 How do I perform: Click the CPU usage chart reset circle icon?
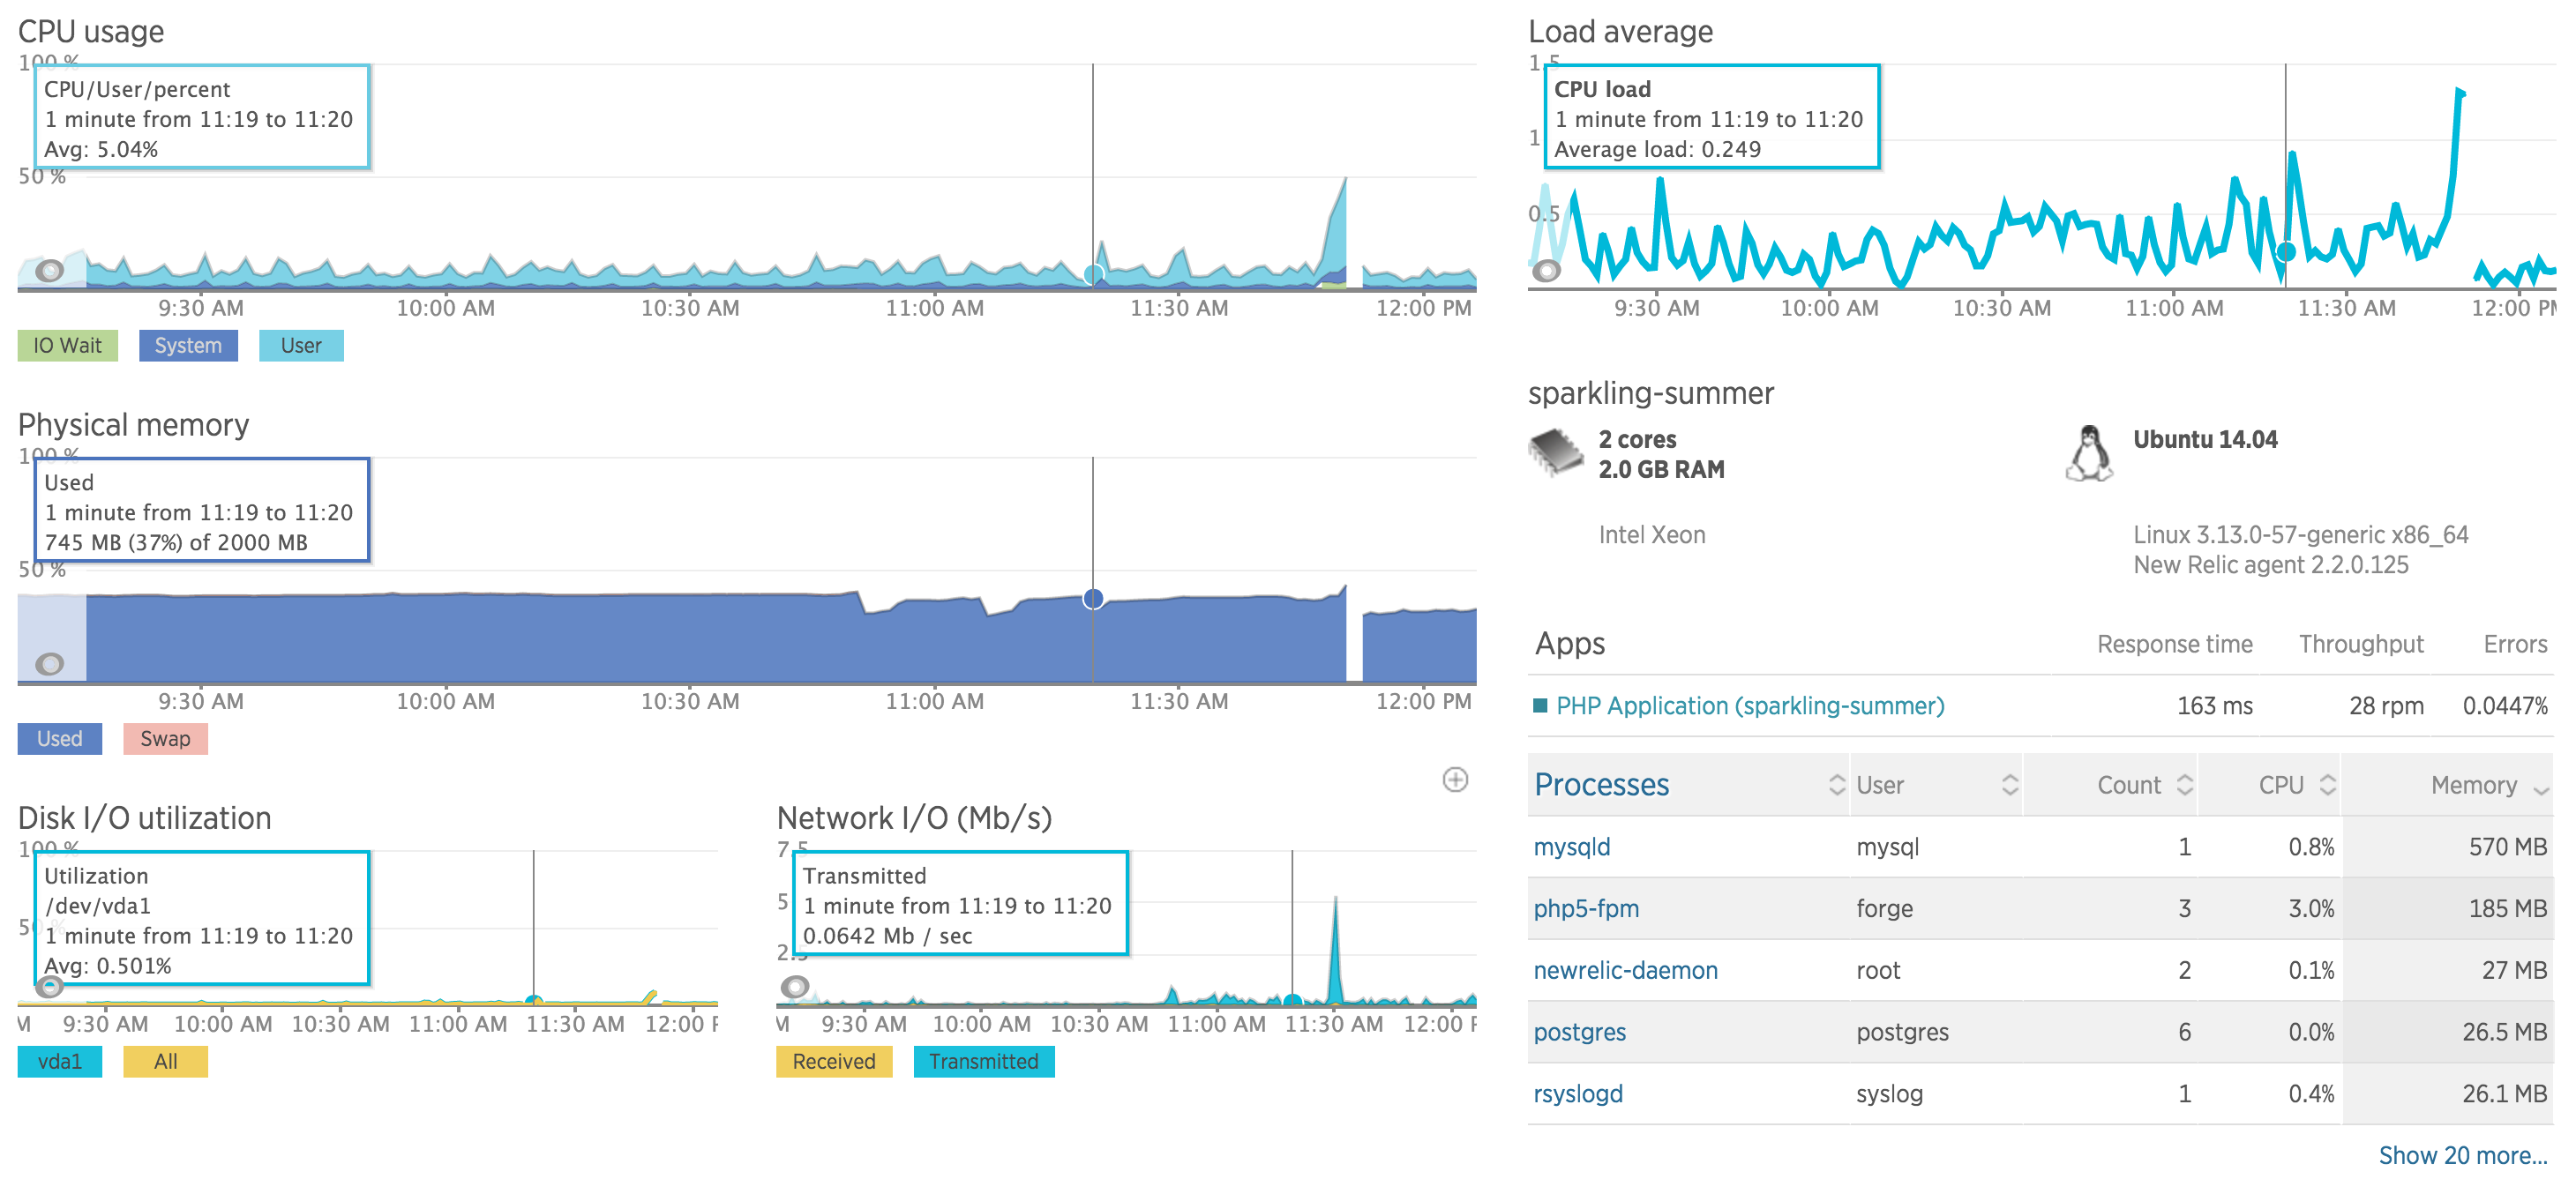pos(49,270)
